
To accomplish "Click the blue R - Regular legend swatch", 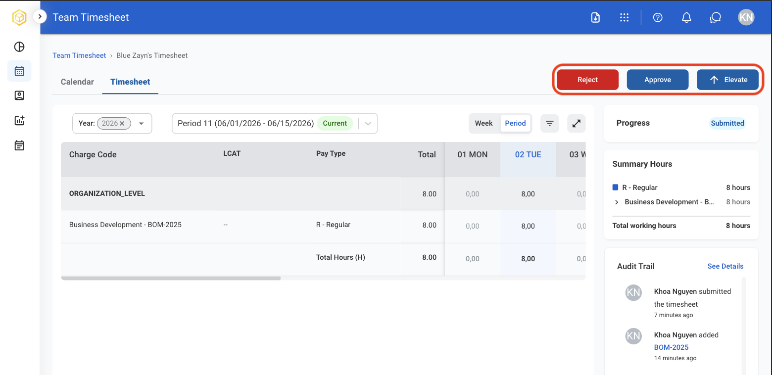I will click(x=615, y=187).
